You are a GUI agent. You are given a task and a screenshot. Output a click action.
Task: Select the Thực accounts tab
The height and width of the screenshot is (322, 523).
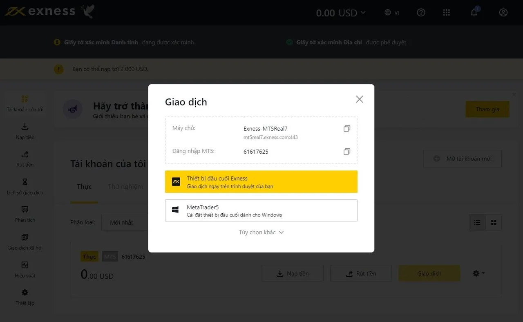(84, 187)
